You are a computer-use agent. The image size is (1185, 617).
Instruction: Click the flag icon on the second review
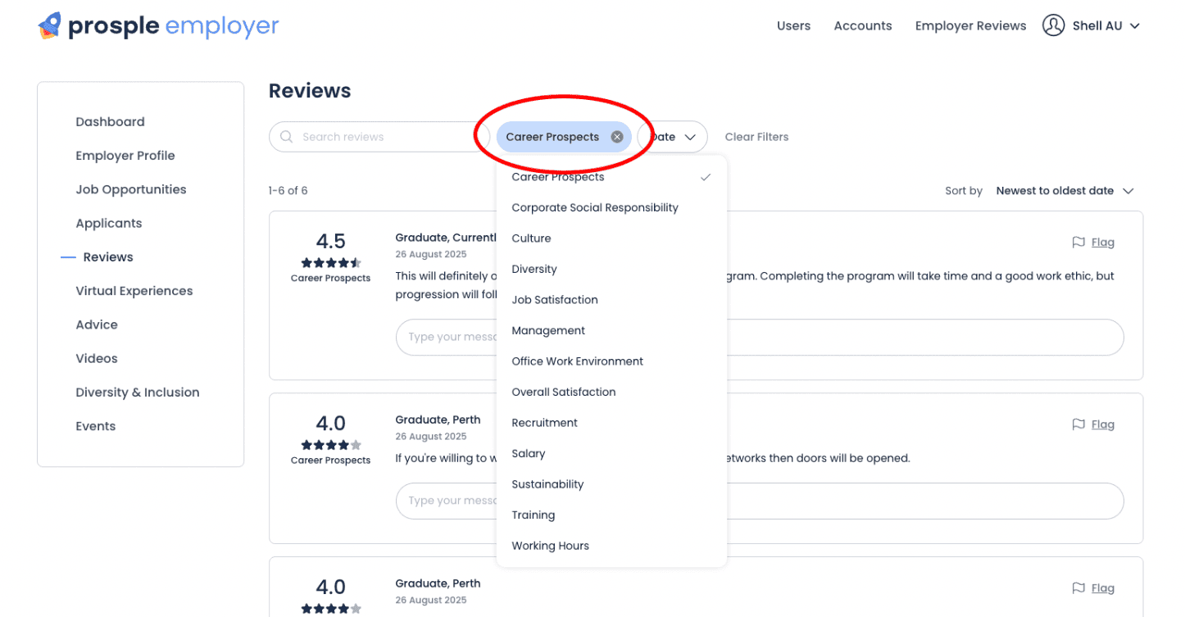(1078, 424)
